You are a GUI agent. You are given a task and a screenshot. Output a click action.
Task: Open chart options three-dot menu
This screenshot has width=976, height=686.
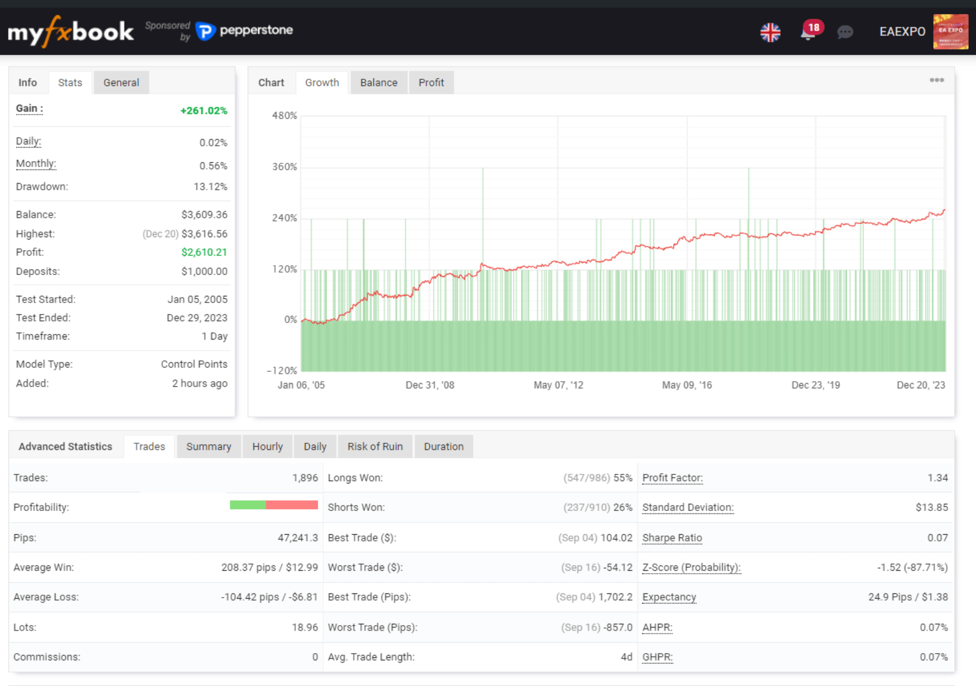936,80
